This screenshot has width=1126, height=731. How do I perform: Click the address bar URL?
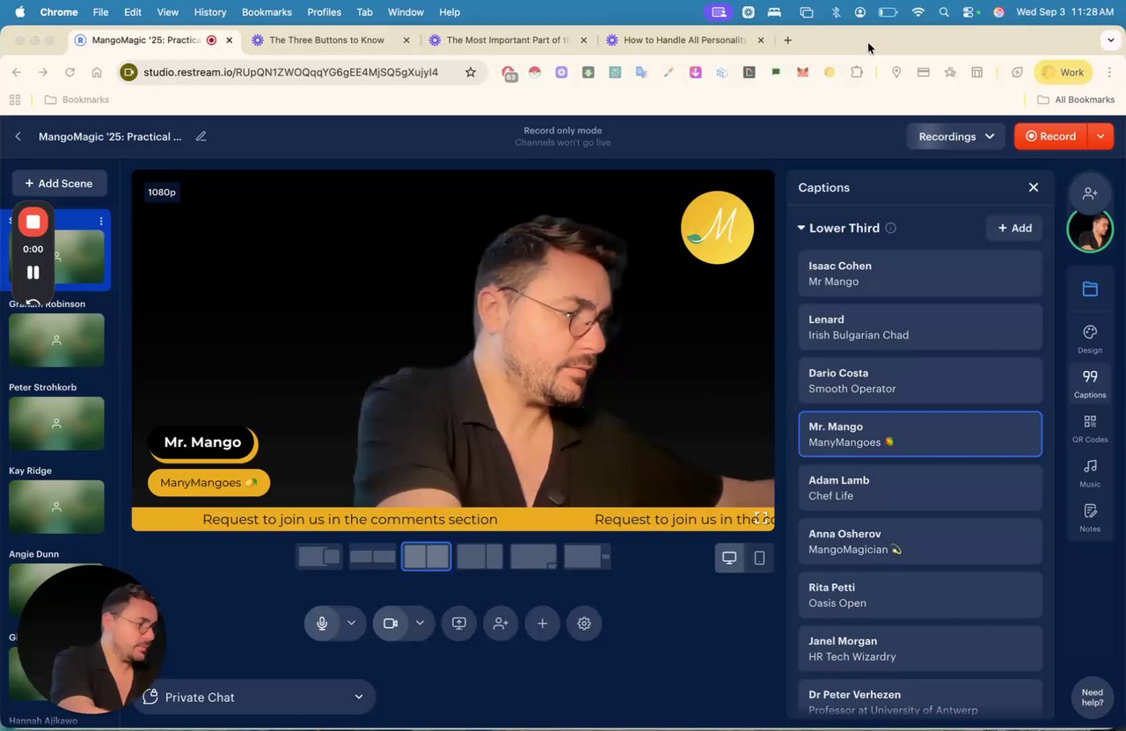[290, 72]
